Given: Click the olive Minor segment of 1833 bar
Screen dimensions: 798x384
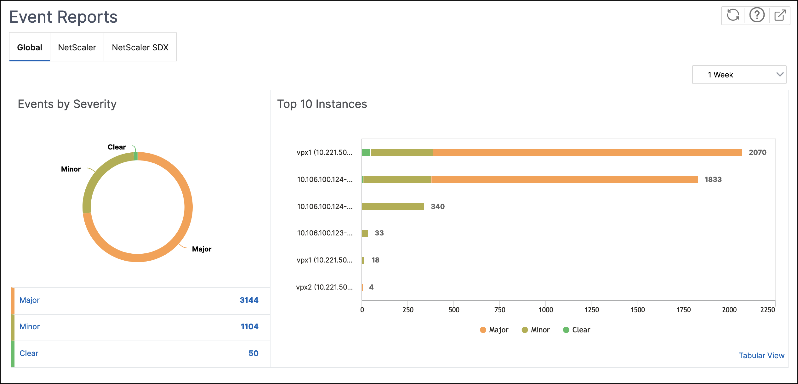Looking at the screenshot, I should pos(397,180).
